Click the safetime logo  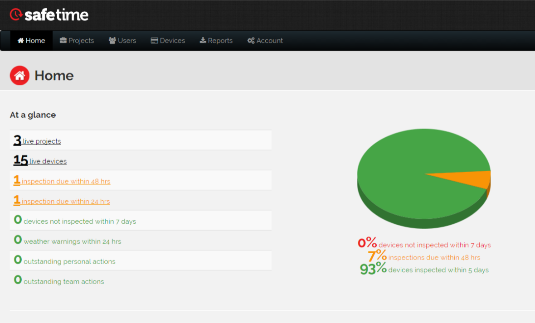pos(49,14)
